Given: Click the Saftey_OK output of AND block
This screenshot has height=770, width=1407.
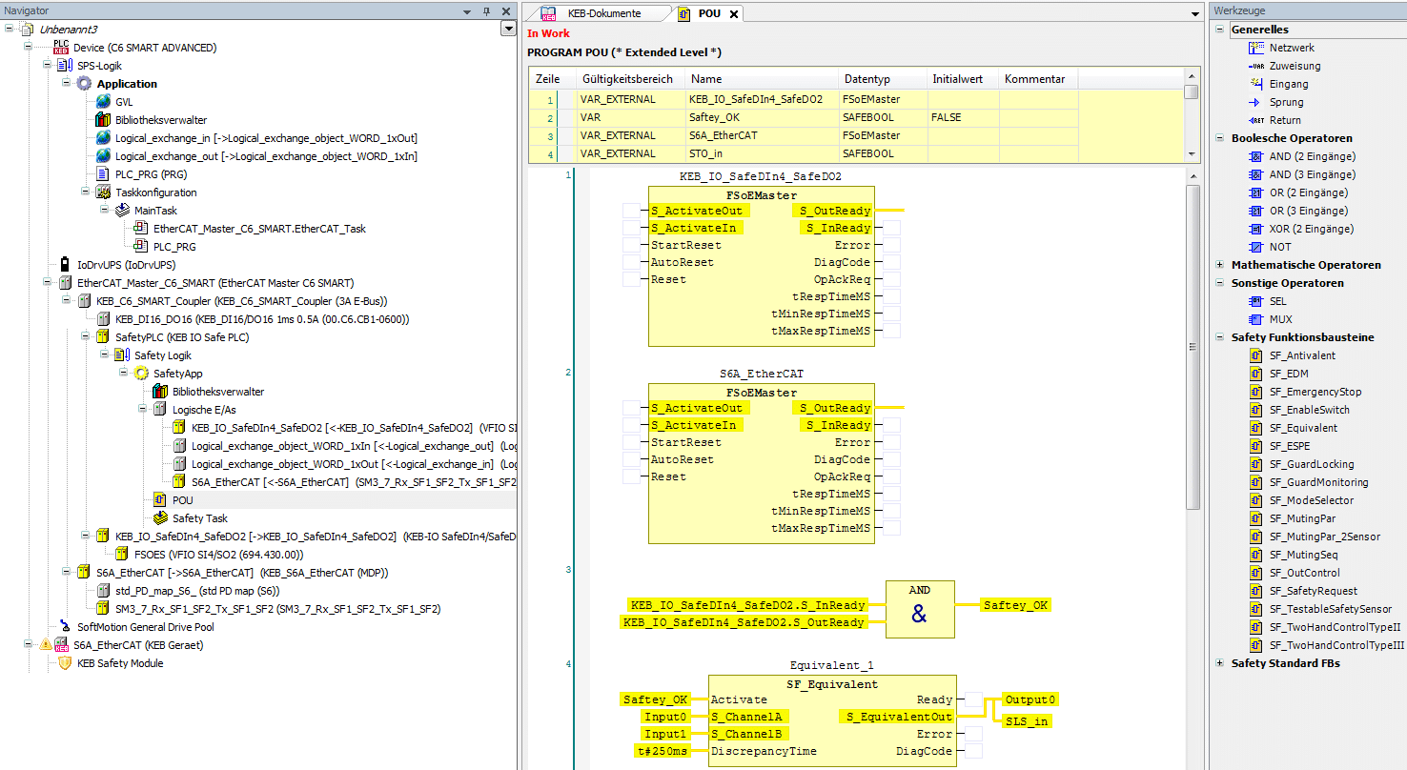Looking at the screenshot, I should point(1016,605).
